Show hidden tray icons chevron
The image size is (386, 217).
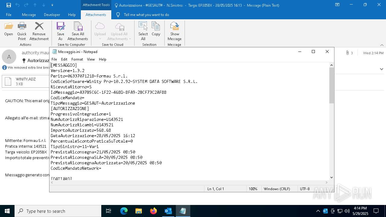point(318,211)
